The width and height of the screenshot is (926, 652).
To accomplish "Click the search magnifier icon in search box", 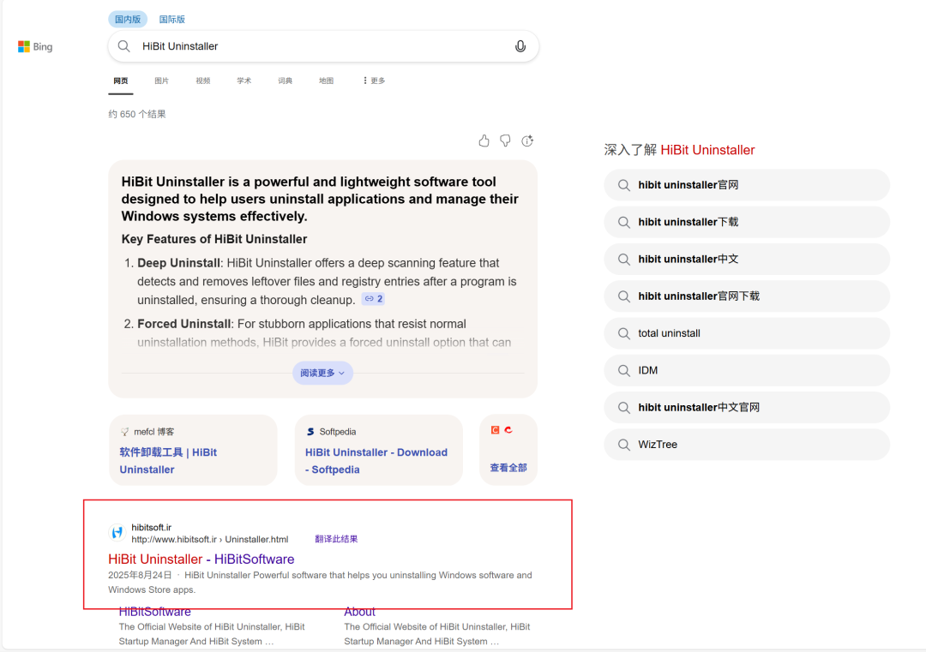I will (x=124, y=46).
